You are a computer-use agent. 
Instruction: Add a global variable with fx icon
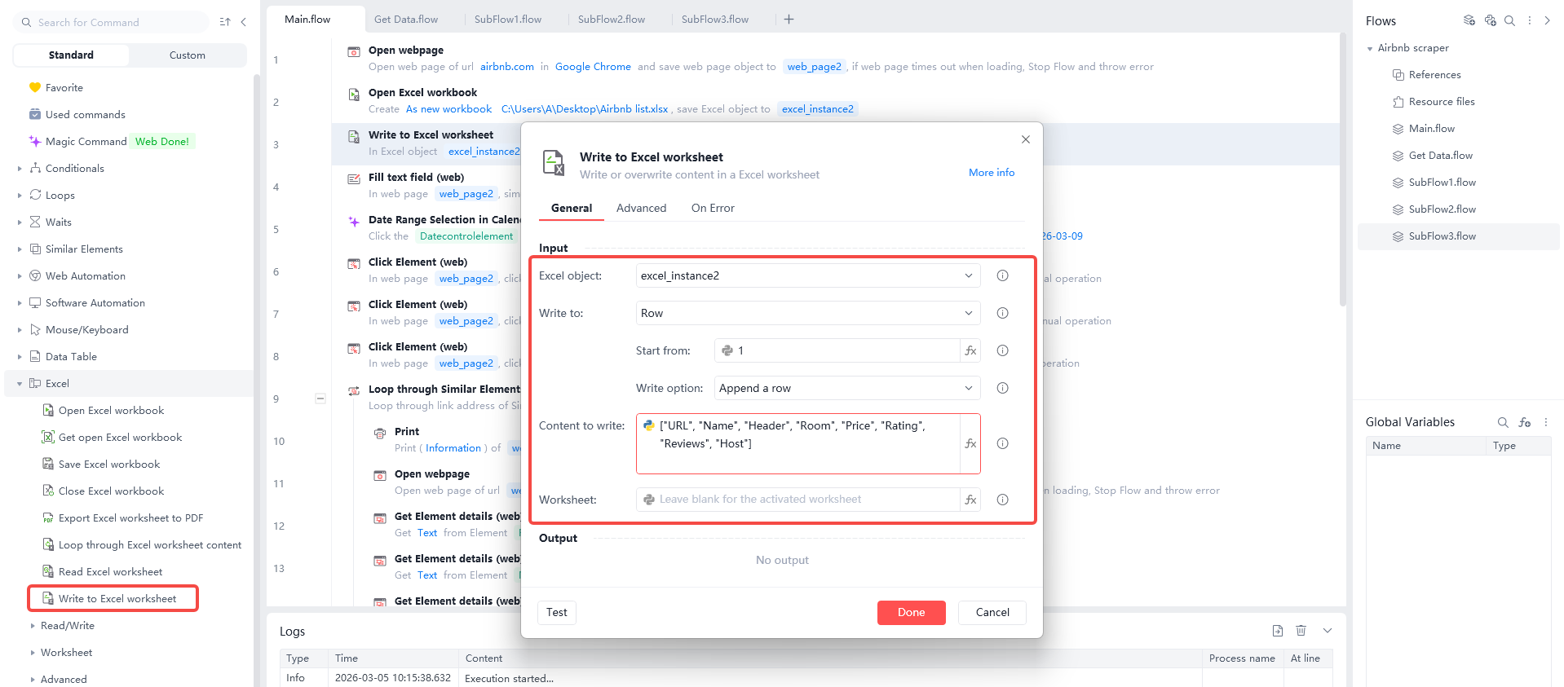pyautogui.click(x=1524, y=422)
